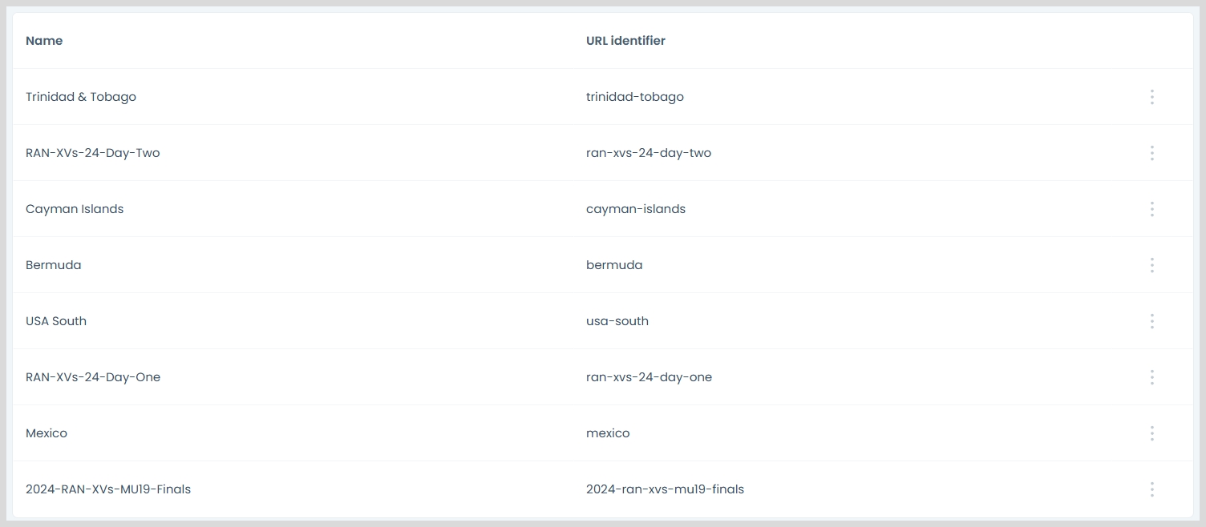Open more options for 2024-RAN-XVs-MU19-Finals

point(1151,489)
